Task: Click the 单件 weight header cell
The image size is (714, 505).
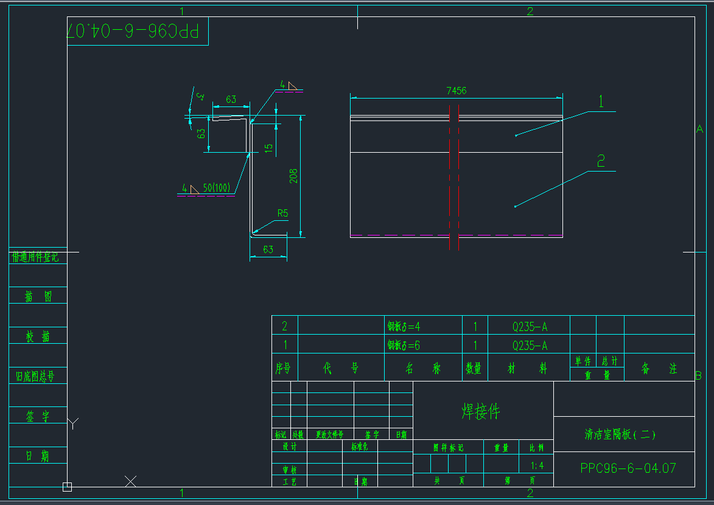Action: [x=583, y=361]
